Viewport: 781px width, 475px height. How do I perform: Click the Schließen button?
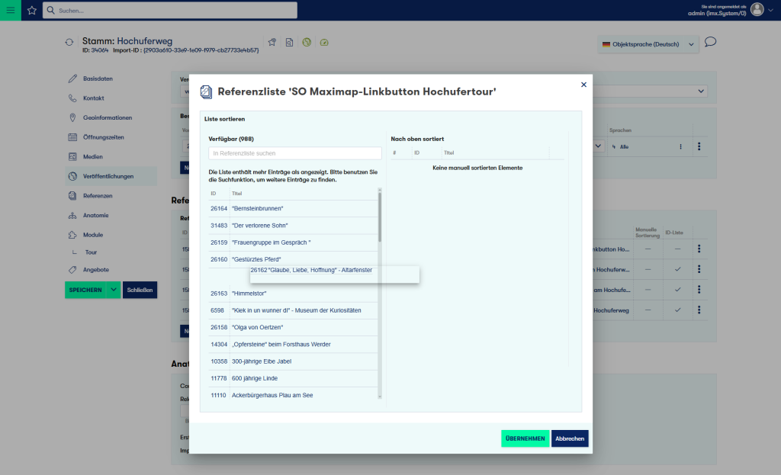coord(140,290)
